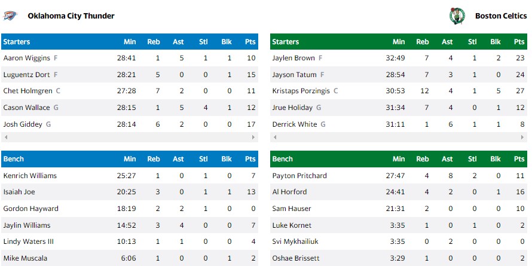Viewport: 532px width, 266px height.
Task: Click the Oklahoma City Thunder logo
Action: point(10,16)
